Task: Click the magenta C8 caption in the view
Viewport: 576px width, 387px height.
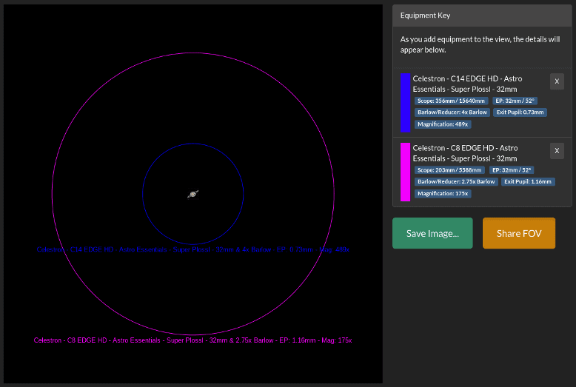Action: pos(192,340)
